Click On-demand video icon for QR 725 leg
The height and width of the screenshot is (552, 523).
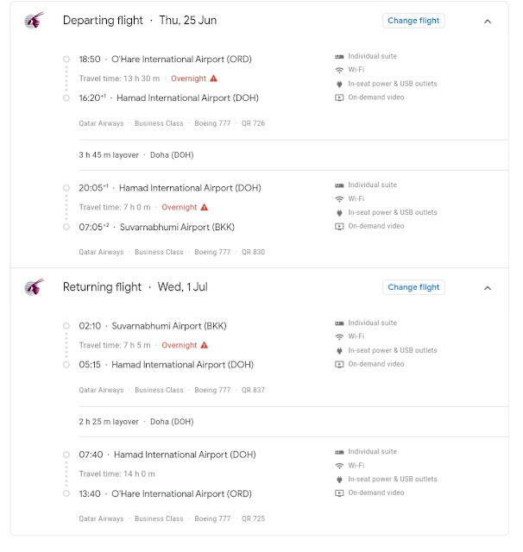[x=339, y=492]
